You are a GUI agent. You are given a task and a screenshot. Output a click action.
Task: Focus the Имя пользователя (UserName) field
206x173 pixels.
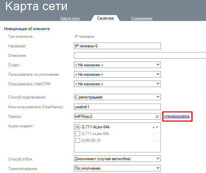[x=117, y=107]
